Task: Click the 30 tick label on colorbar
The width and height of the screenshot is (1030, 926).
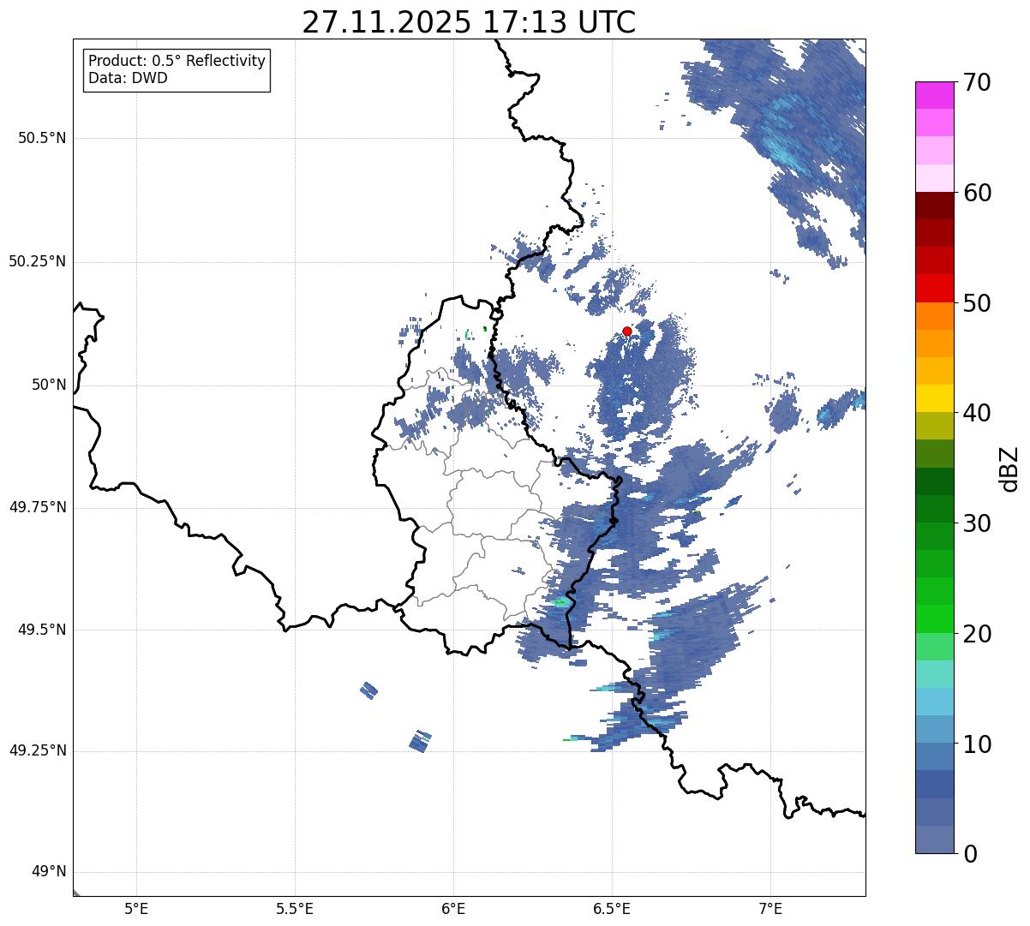Action: pos(977,523)
